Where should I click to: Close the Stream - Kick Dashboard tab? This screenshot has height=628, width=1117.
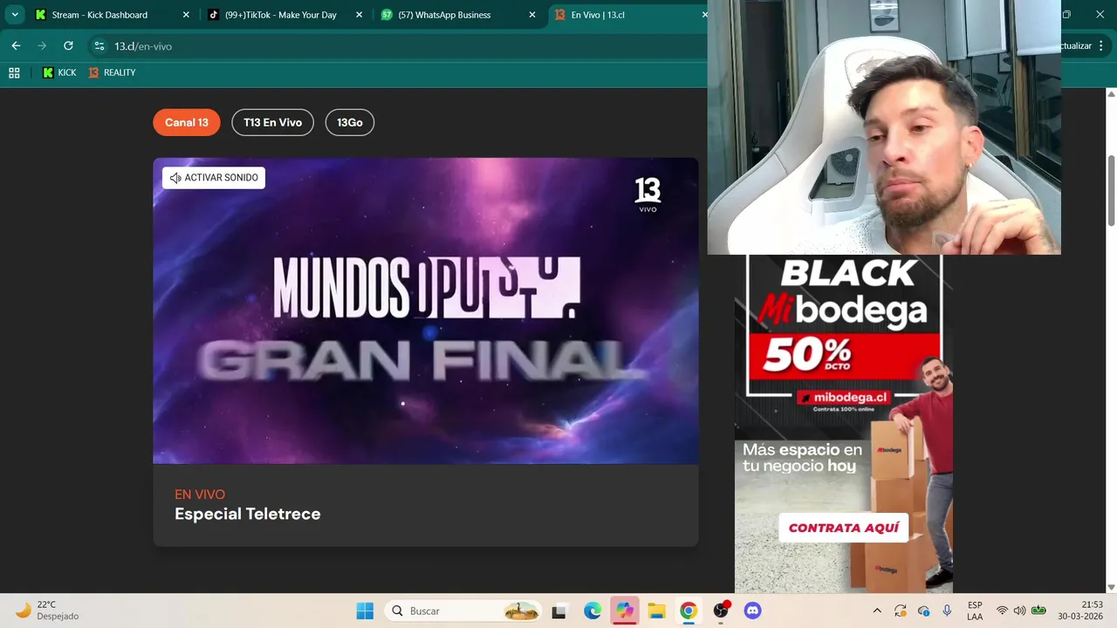[x=186, y=15]
